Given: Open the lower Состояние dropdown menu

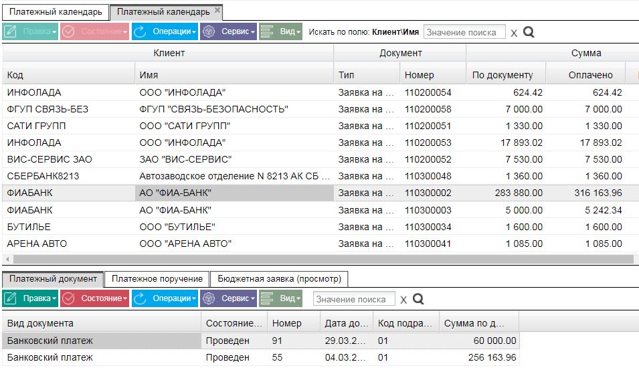Looking at the screenshot, I should click(x=94, y=298).
